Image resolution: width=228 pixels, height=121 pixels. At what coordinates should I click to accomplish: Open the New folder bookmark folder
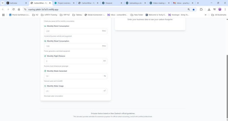click(x=137, y=15)
